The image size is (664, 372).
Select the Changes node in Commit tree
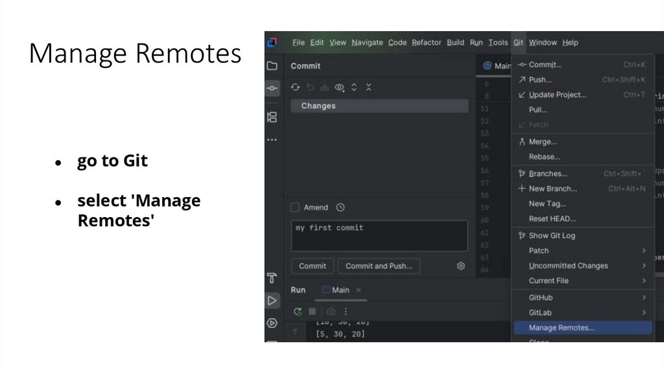coord(379,106)
